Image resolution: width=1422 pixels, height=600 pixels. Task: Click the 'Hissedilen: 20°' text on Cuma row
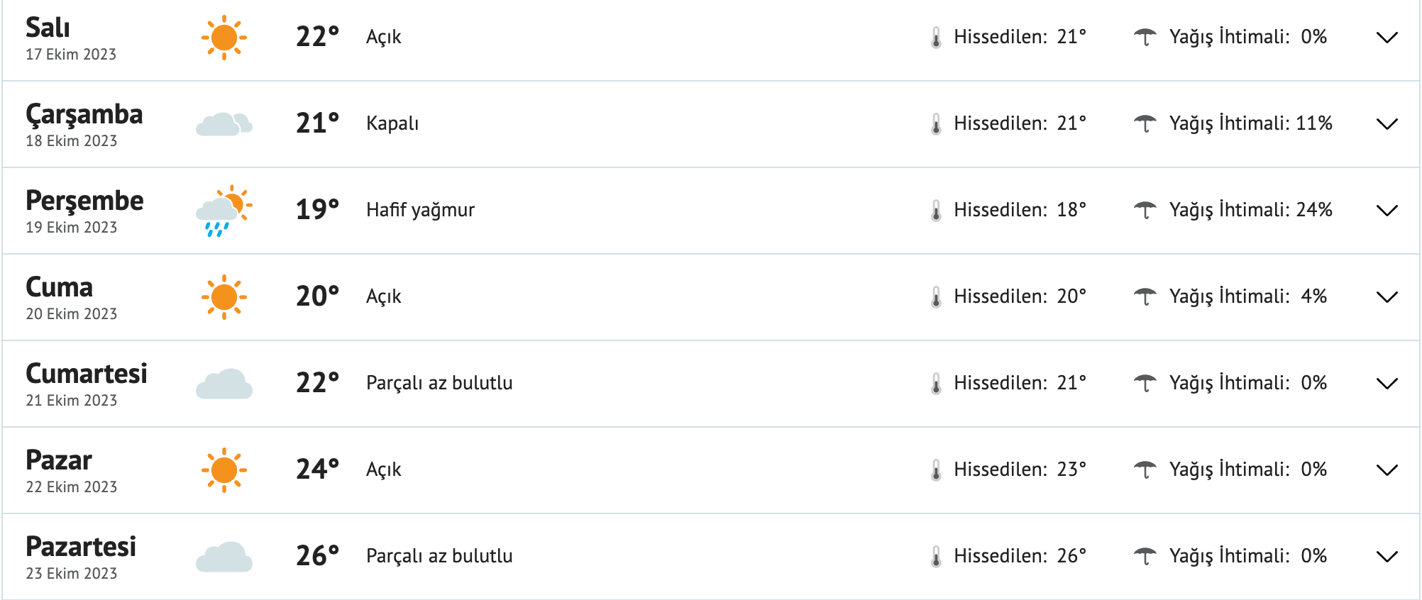coord(1020,296)
